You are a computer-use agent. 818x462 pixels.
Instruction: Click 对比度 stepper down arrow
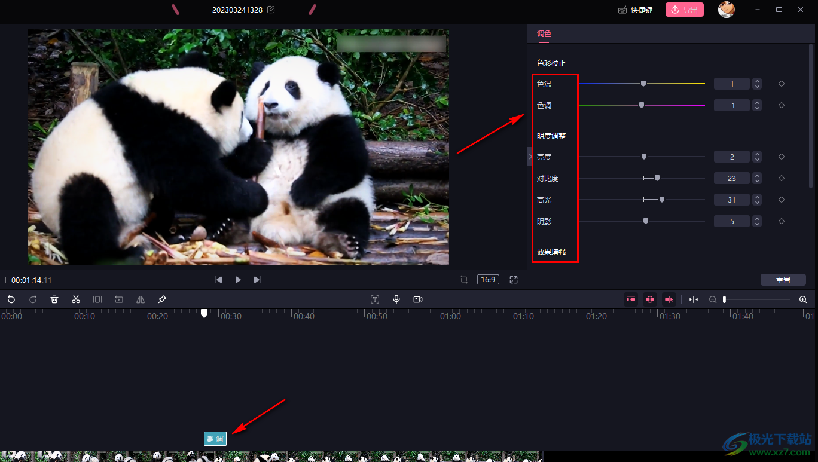coord(757,181)
